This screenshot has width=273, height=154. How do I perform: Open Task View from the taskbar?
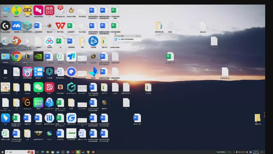pyautogui.click(x=37, y=152)
